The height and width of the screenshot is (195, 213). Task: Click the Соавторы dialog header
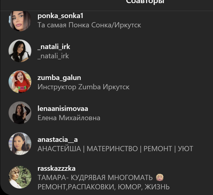click(145, 2)
